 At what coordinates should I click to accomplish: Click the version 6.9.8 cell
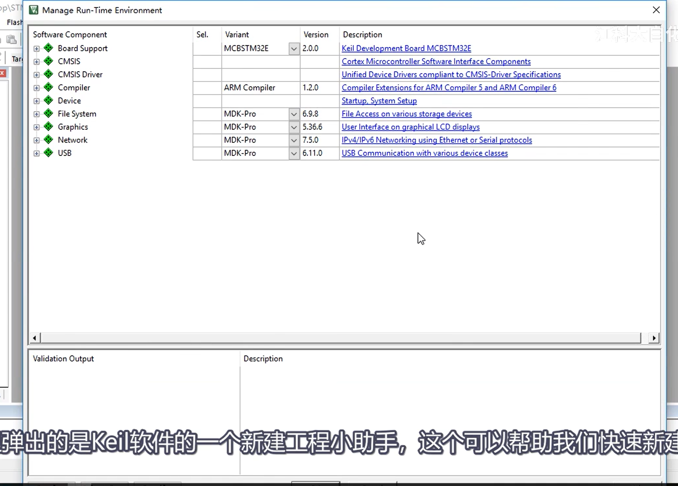(320, 114)
